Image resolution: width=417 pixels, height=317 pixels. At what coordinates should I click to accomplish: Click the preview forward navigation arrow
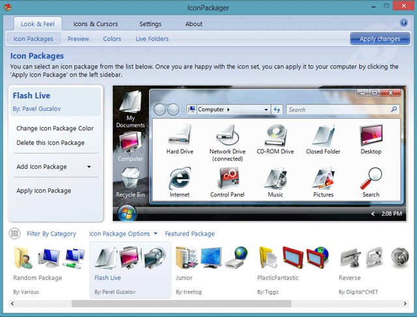click(173, 110)
